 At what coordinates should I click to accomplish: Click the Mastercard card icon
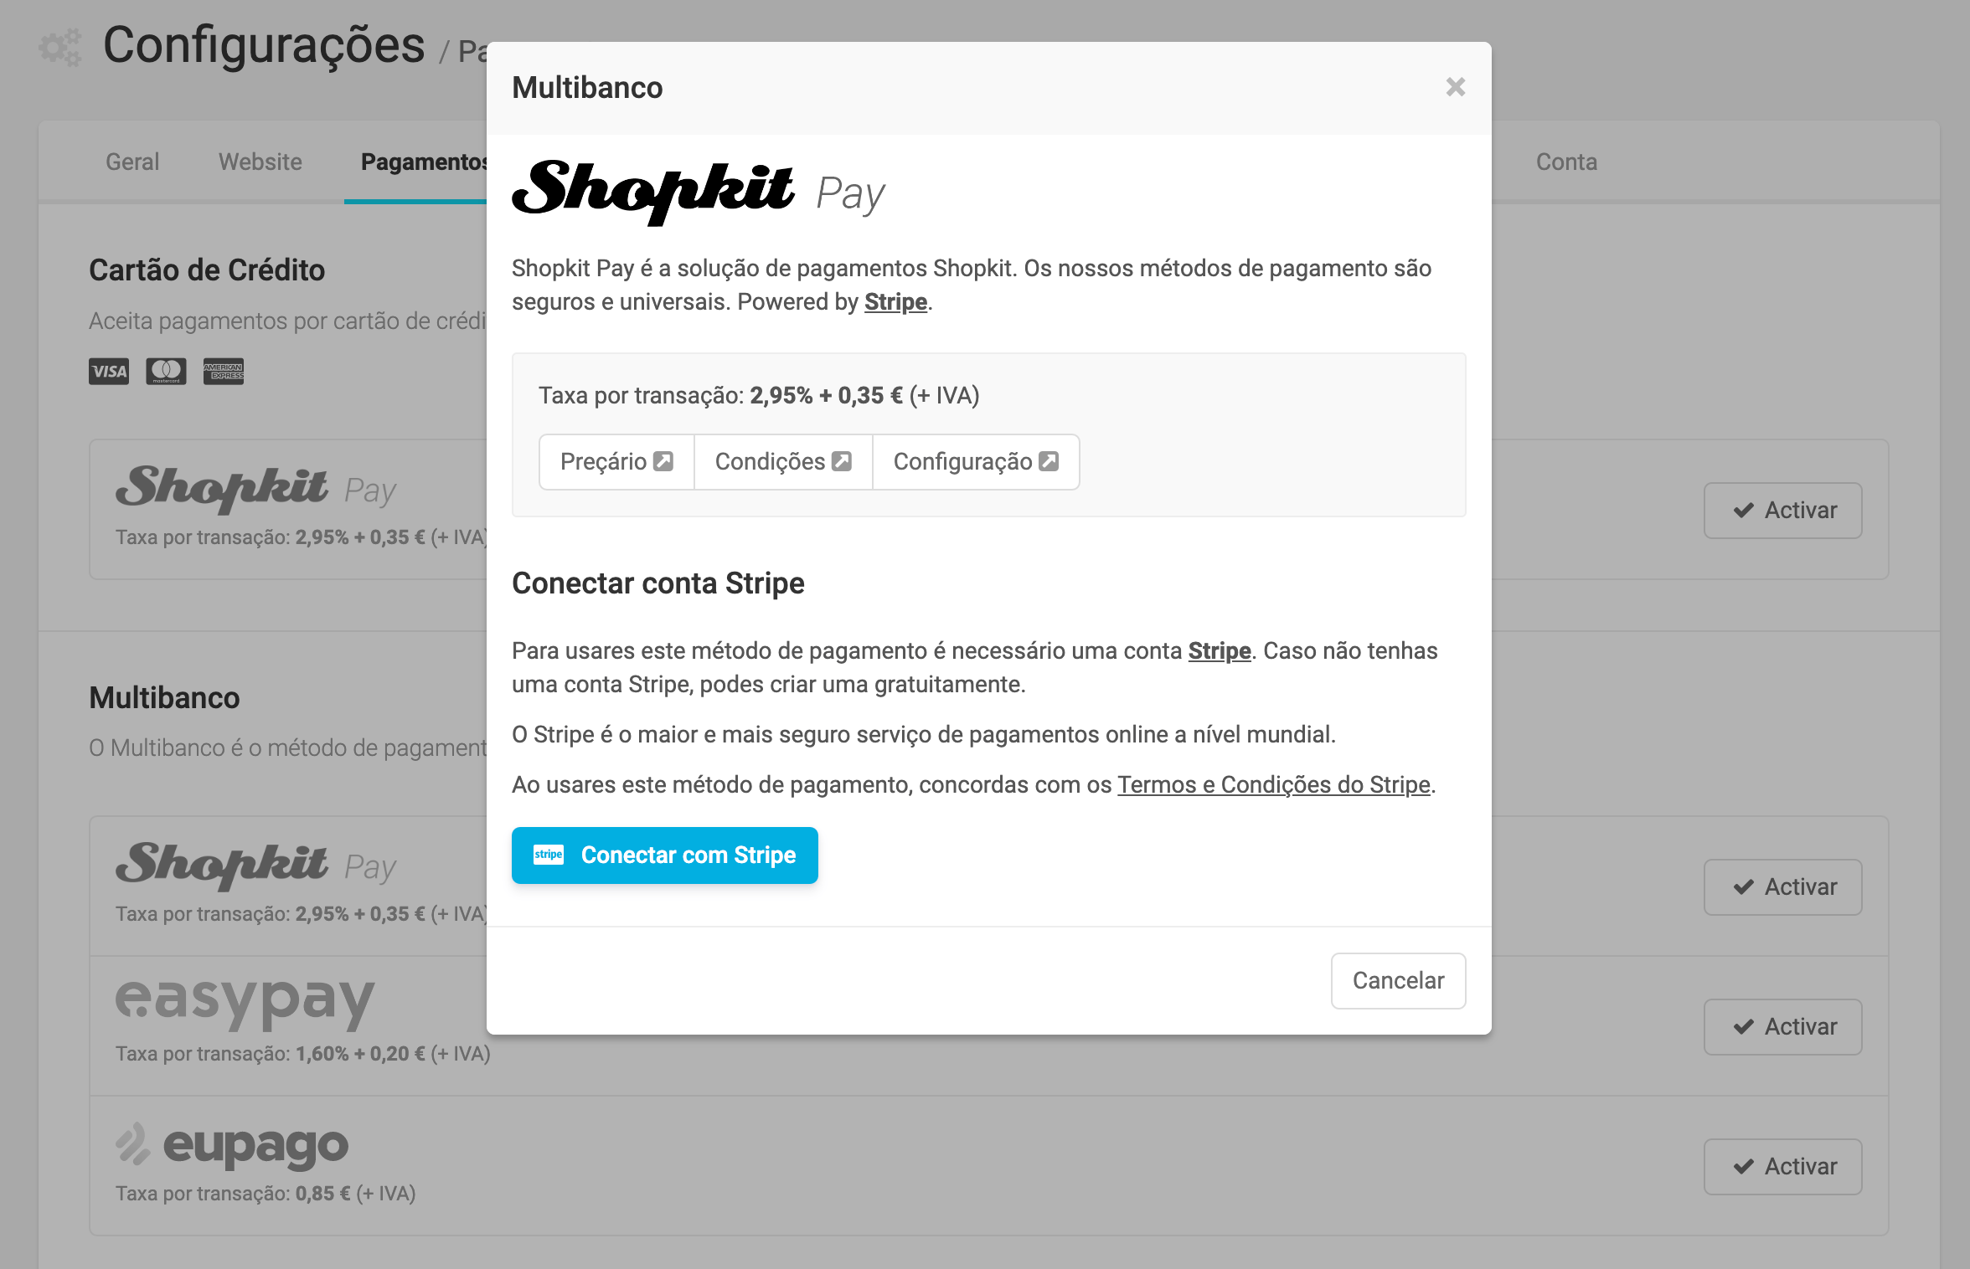pyautogui.click(x=166, y=371)
